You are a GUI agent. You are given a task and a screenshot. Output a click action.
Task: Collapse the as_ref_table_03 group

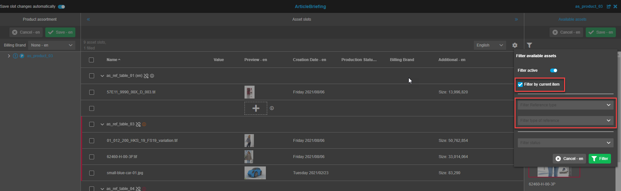[102, 124]
